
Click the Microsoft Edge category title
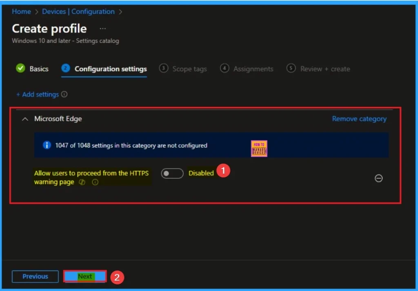(x=58, y=119)
